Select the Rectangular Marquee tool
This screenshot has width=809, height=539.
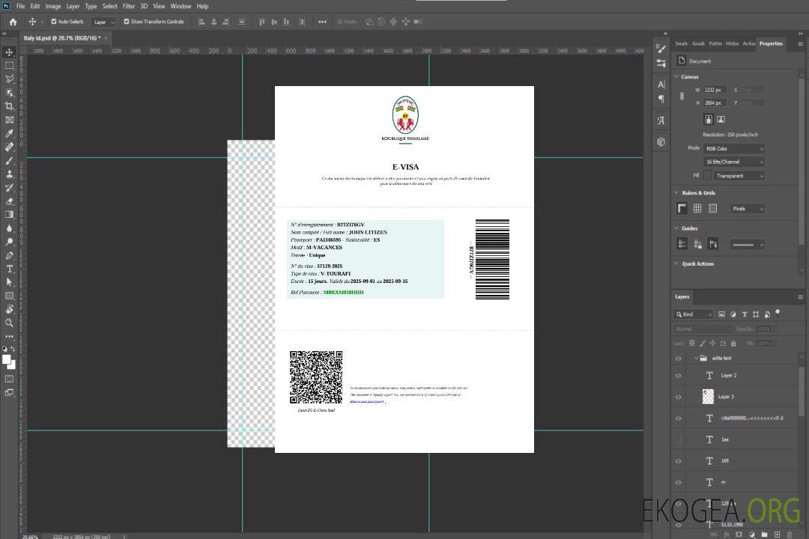(9, 66)
